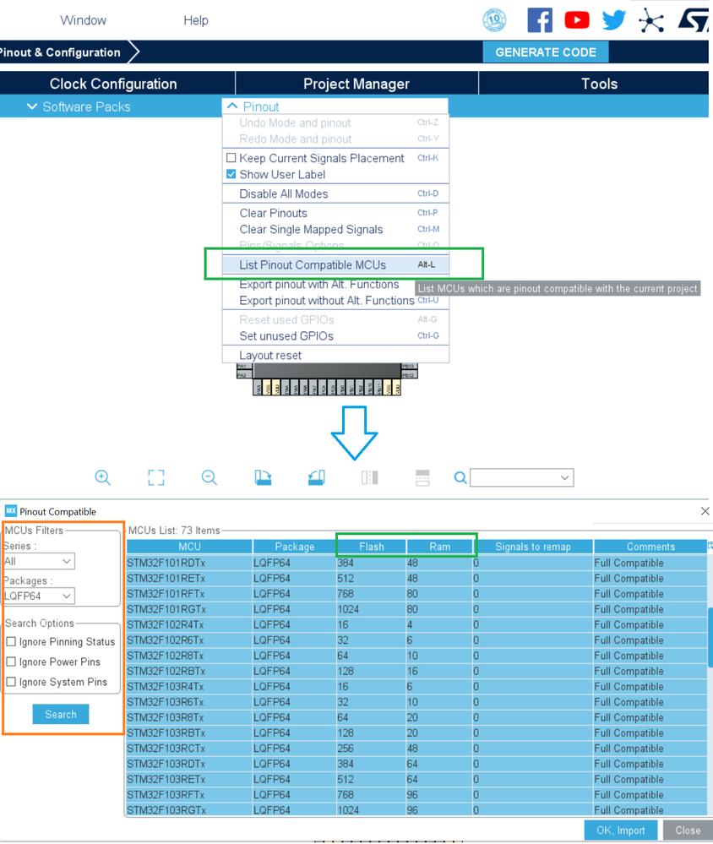This screenshot has height=844, width=713.
Task: Open the pin search combo box
Action: [x=521, y=477]
